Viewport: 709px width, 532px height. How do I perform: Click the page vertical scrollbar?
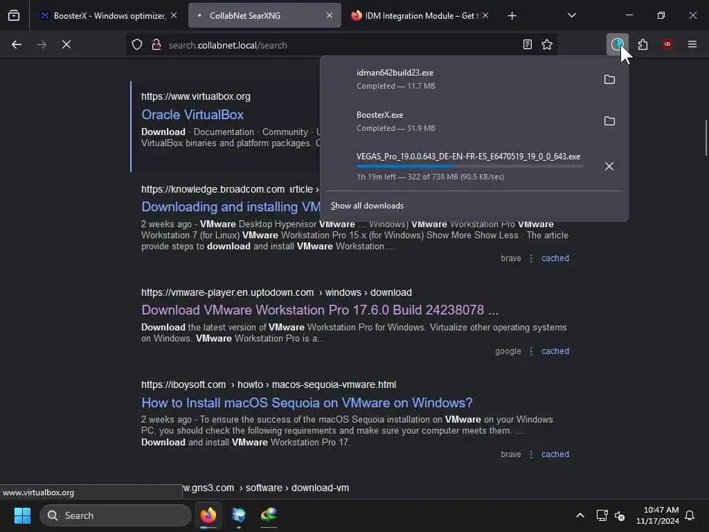point(706,138)
